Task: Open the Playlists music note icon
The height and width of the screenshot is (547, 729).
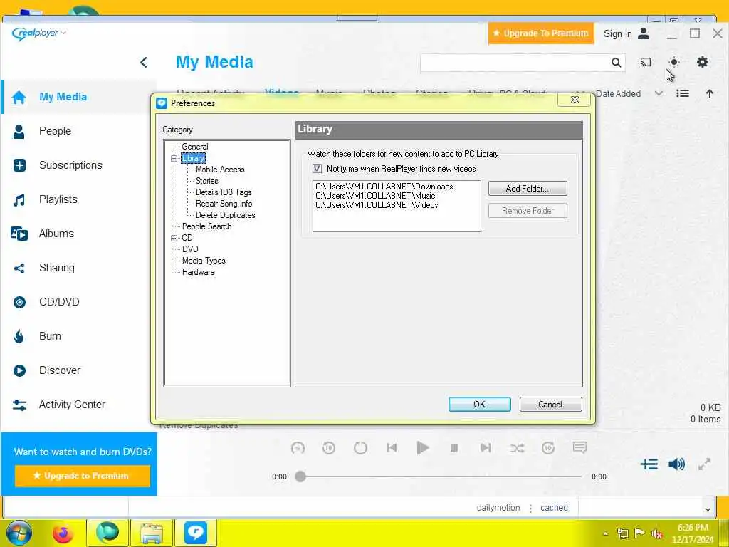Action: pos(19,200)
